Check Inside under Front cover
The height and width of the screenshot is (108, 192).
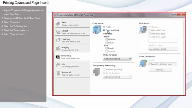coord(106,43)
